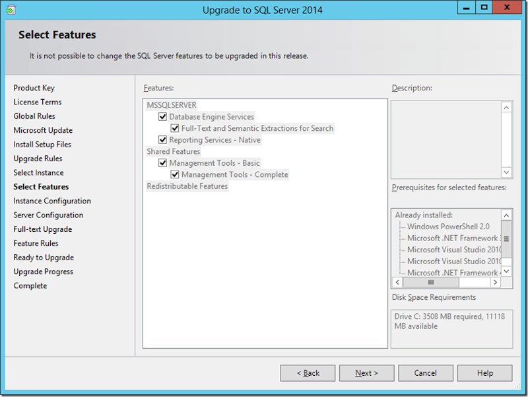This screenshot has height=397, width=528.
Task: Select Full-text Upgrade step
Action: (x=43, y=229)
